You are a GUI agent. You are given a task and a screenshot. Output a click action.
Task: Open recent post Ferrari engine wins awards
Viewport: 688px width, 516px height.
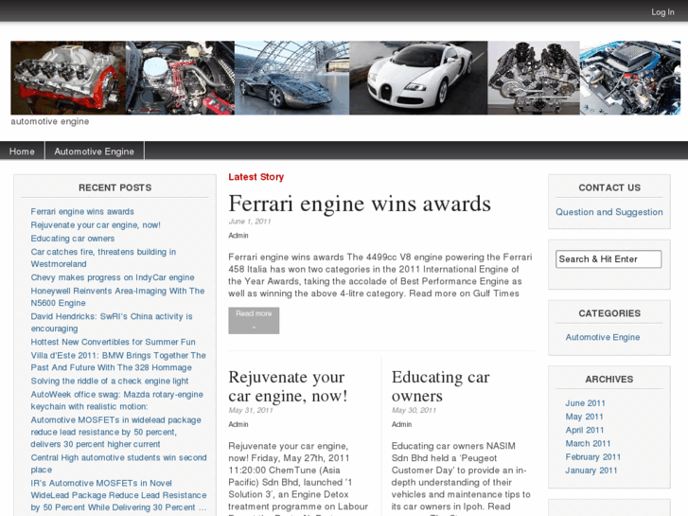(x=82, y=212)
